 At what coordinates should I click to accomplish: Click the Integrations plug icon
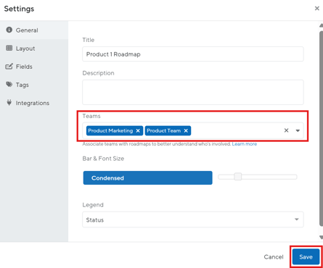(9, 103)
